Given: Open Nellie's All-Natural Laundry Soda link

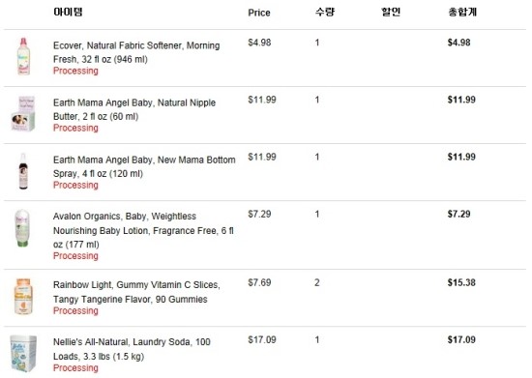Looking at the screenshot, I should coord(132,349).
